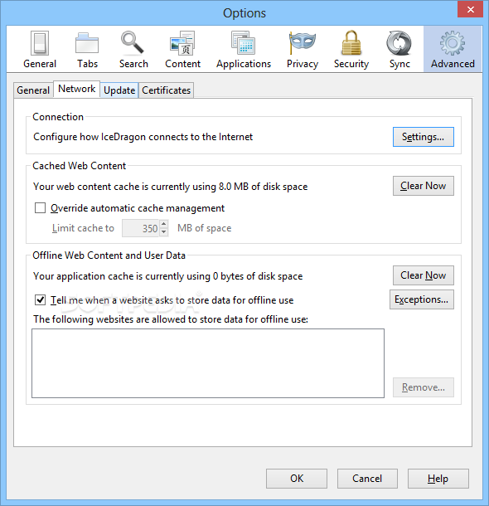Click the disabled Remove button

(424, 387)
